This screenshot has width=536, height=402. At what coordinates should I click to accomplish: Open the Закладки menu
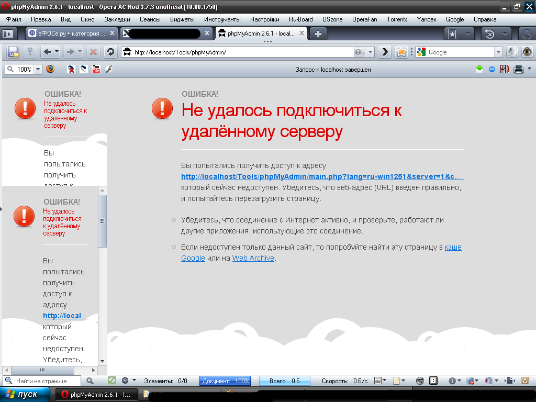[117, 19]
